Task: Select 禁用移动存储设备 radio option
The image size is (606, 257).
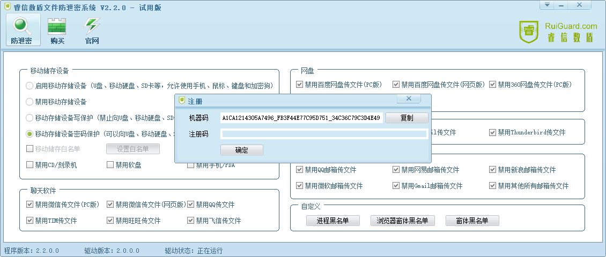Action: click(29, 102)
